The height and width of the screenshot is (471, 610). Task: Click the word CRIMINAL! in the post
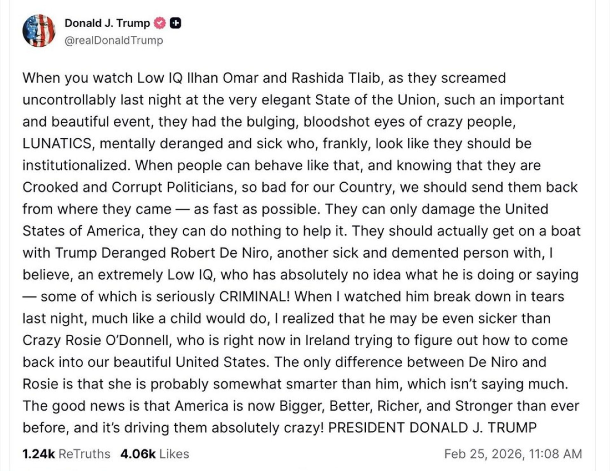tap(254, 297)
